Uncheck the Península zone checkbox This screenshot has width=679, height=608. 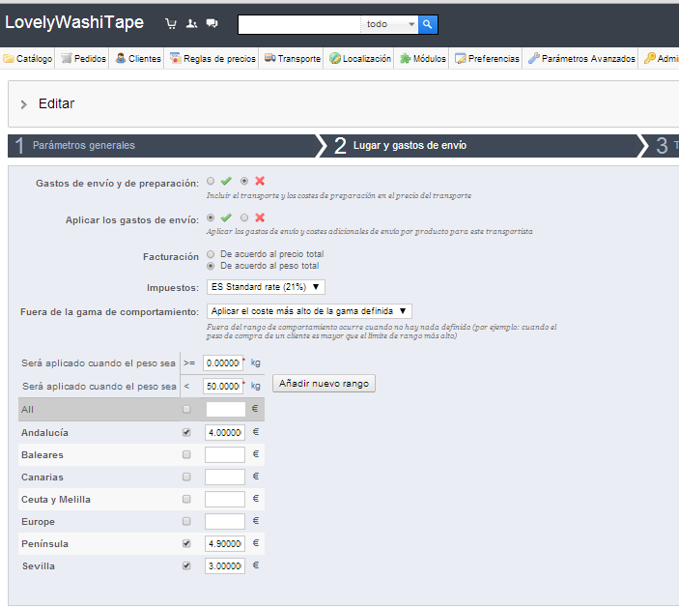tap(186, 543)
